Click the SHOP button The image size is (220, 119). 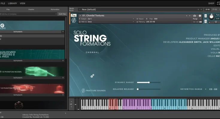click(211, 3)
